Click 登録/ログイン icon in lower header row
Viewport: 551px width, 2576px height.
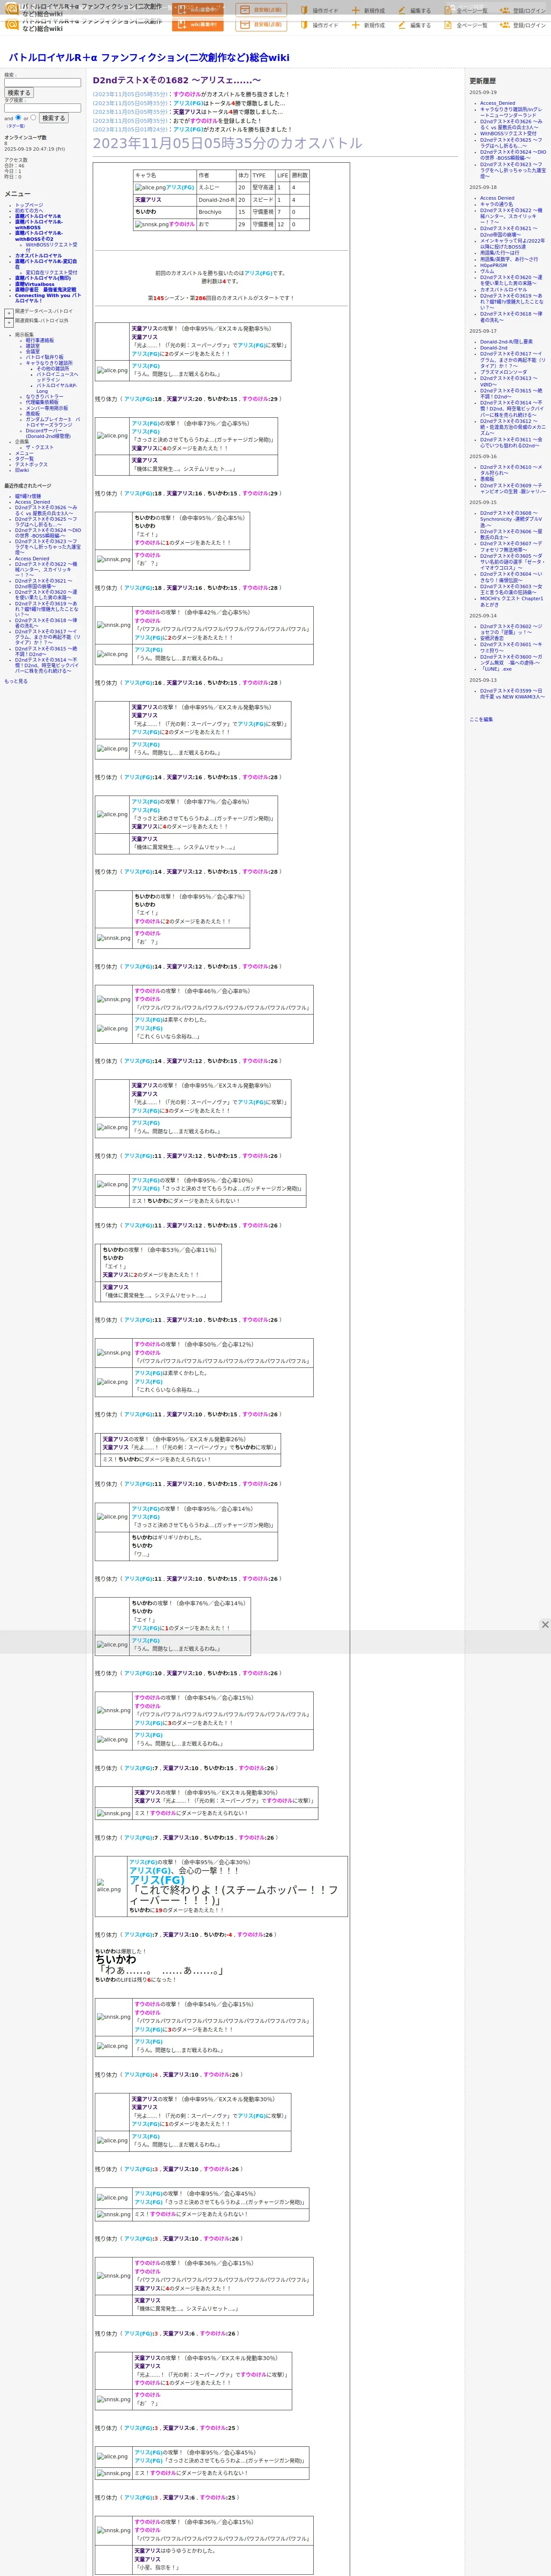coord(505,25)
